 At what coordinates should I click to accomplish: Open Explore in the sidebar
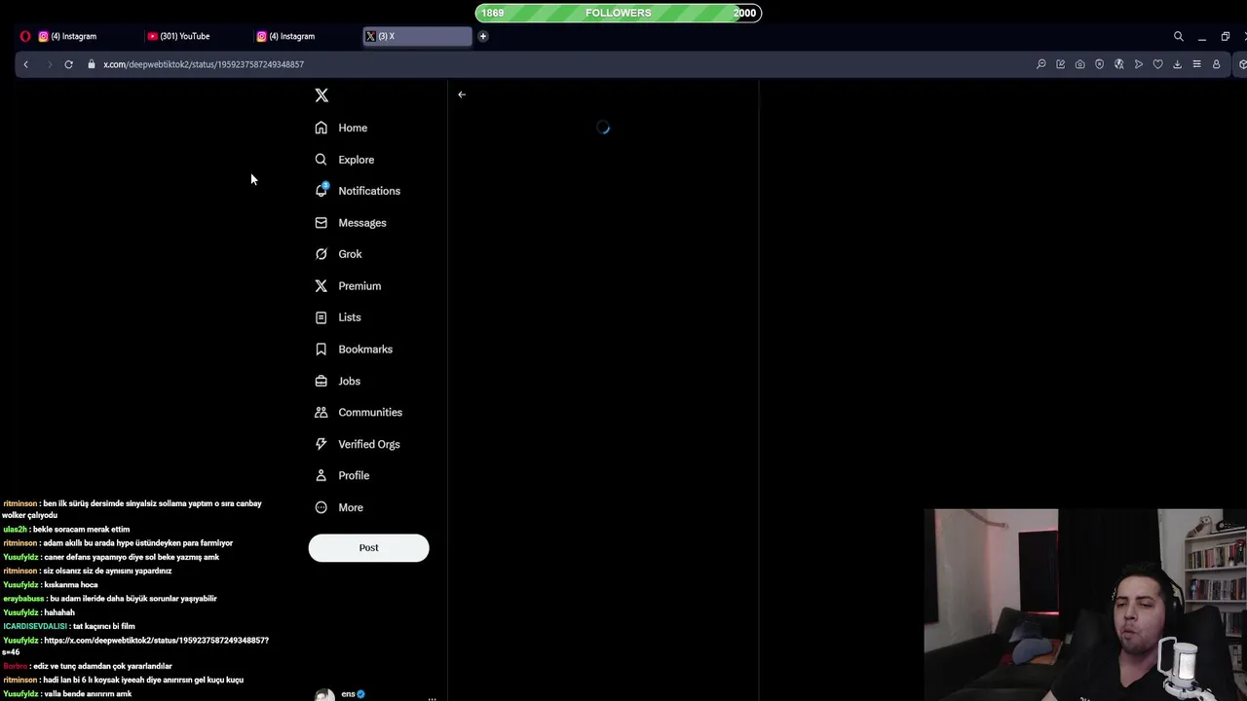[345, 160]
